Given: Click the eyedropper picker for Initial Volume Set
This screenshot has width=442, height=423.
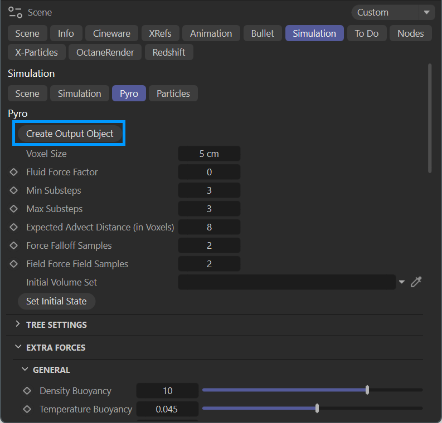Looking at the screenshot, I should pos(416,282).
